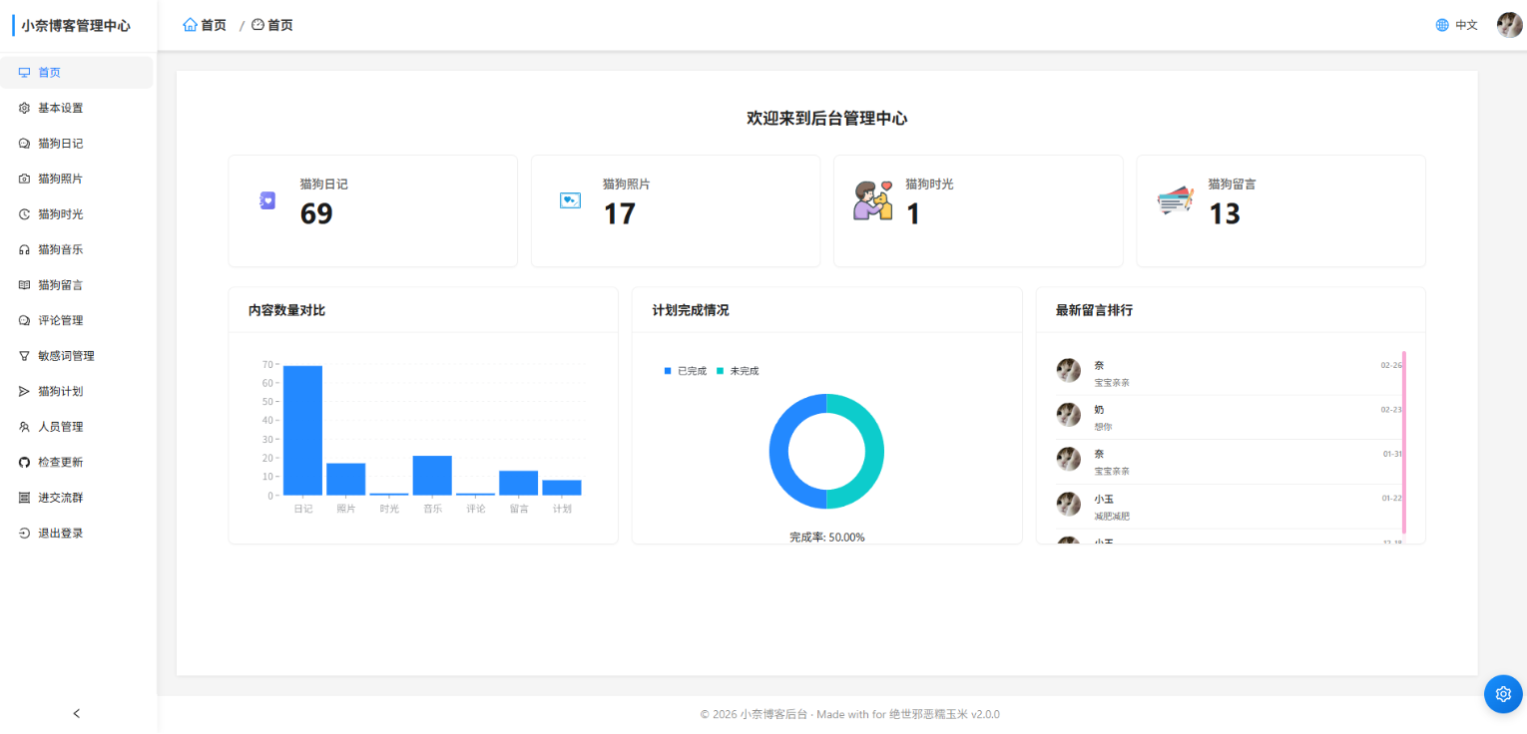Go to 猫狗音乐 menu item
Screen dimensions: 1527x734
tap(61, 249)
